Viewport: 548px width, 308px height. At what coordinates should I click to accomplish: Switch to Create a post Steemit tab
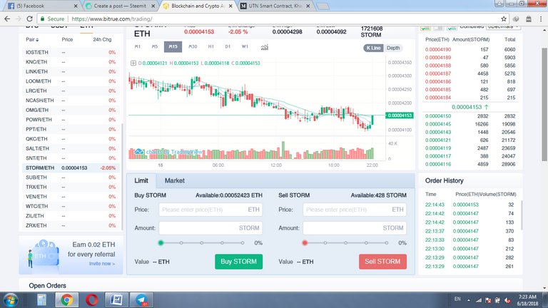coord(118,6)
